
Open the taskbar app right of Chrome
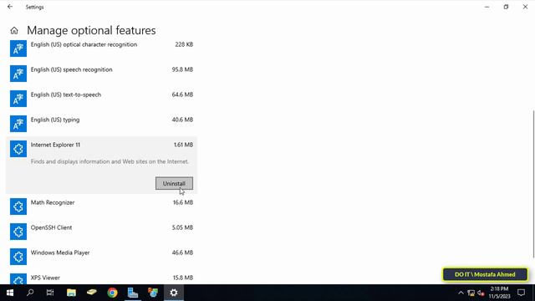pyautogui.click(x=133, y=293)
